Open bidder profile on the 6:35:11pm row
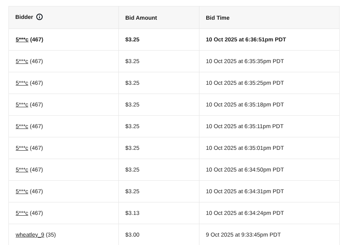 pyautogui.click(x=22, y=127)
